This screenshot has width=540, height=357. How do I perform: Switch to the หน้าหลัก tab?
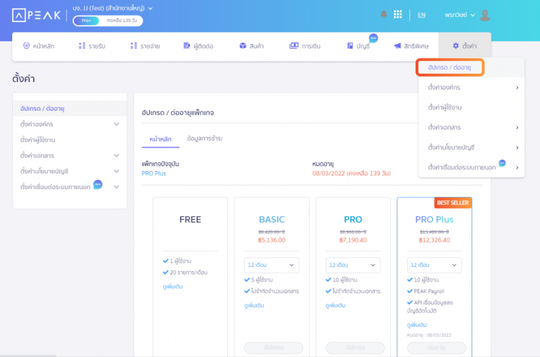[x=160, y=139]
